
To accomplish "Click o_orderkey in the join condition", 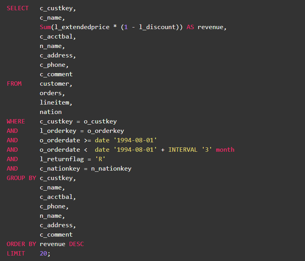I will click(106, 131).
